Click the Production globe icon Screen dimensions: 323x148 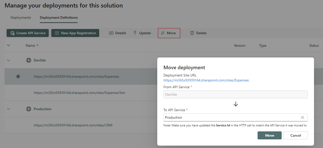(29, 109)
